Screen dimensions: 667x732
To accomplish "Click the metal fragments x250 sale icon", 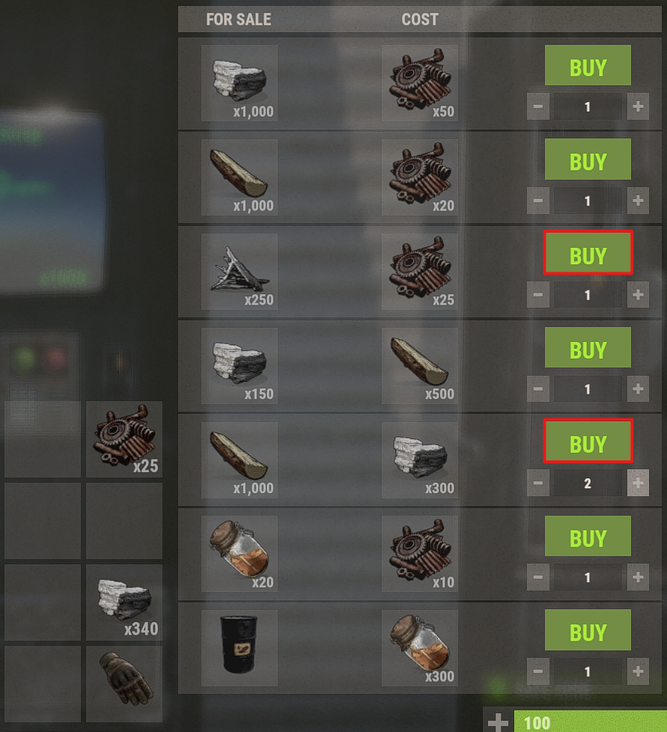I will (240, 271).
